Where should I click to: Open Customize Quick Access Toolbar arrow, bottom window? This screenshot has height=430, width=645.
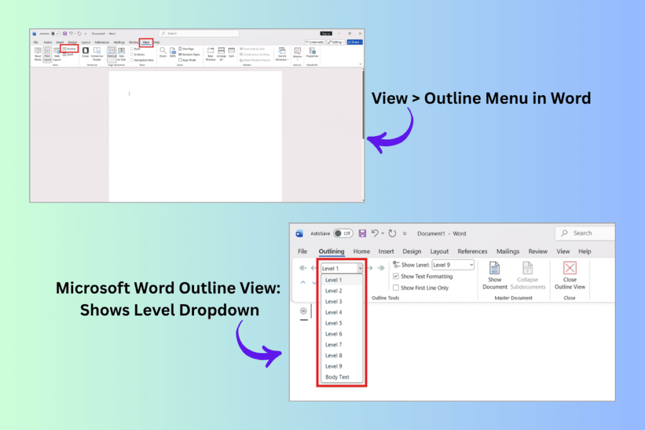[405, 233]
